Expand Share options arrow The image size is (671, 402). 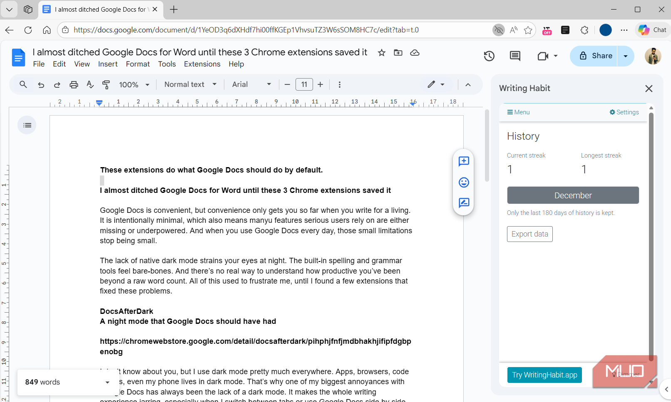[x=625, y=56]
